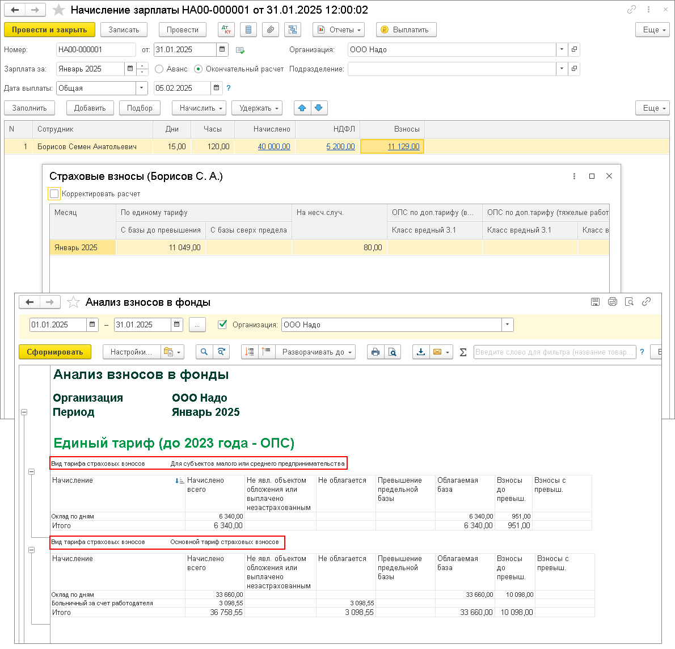Move row down with blue arrow

coord(318,108)
